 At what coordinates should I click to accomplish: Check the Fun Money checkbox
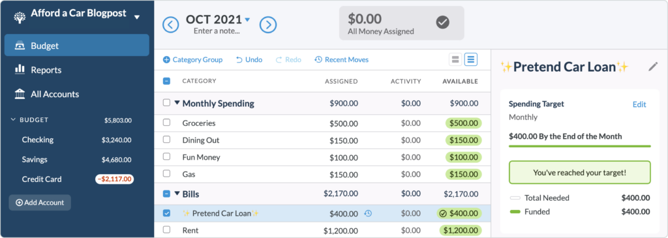pos(166,156)
